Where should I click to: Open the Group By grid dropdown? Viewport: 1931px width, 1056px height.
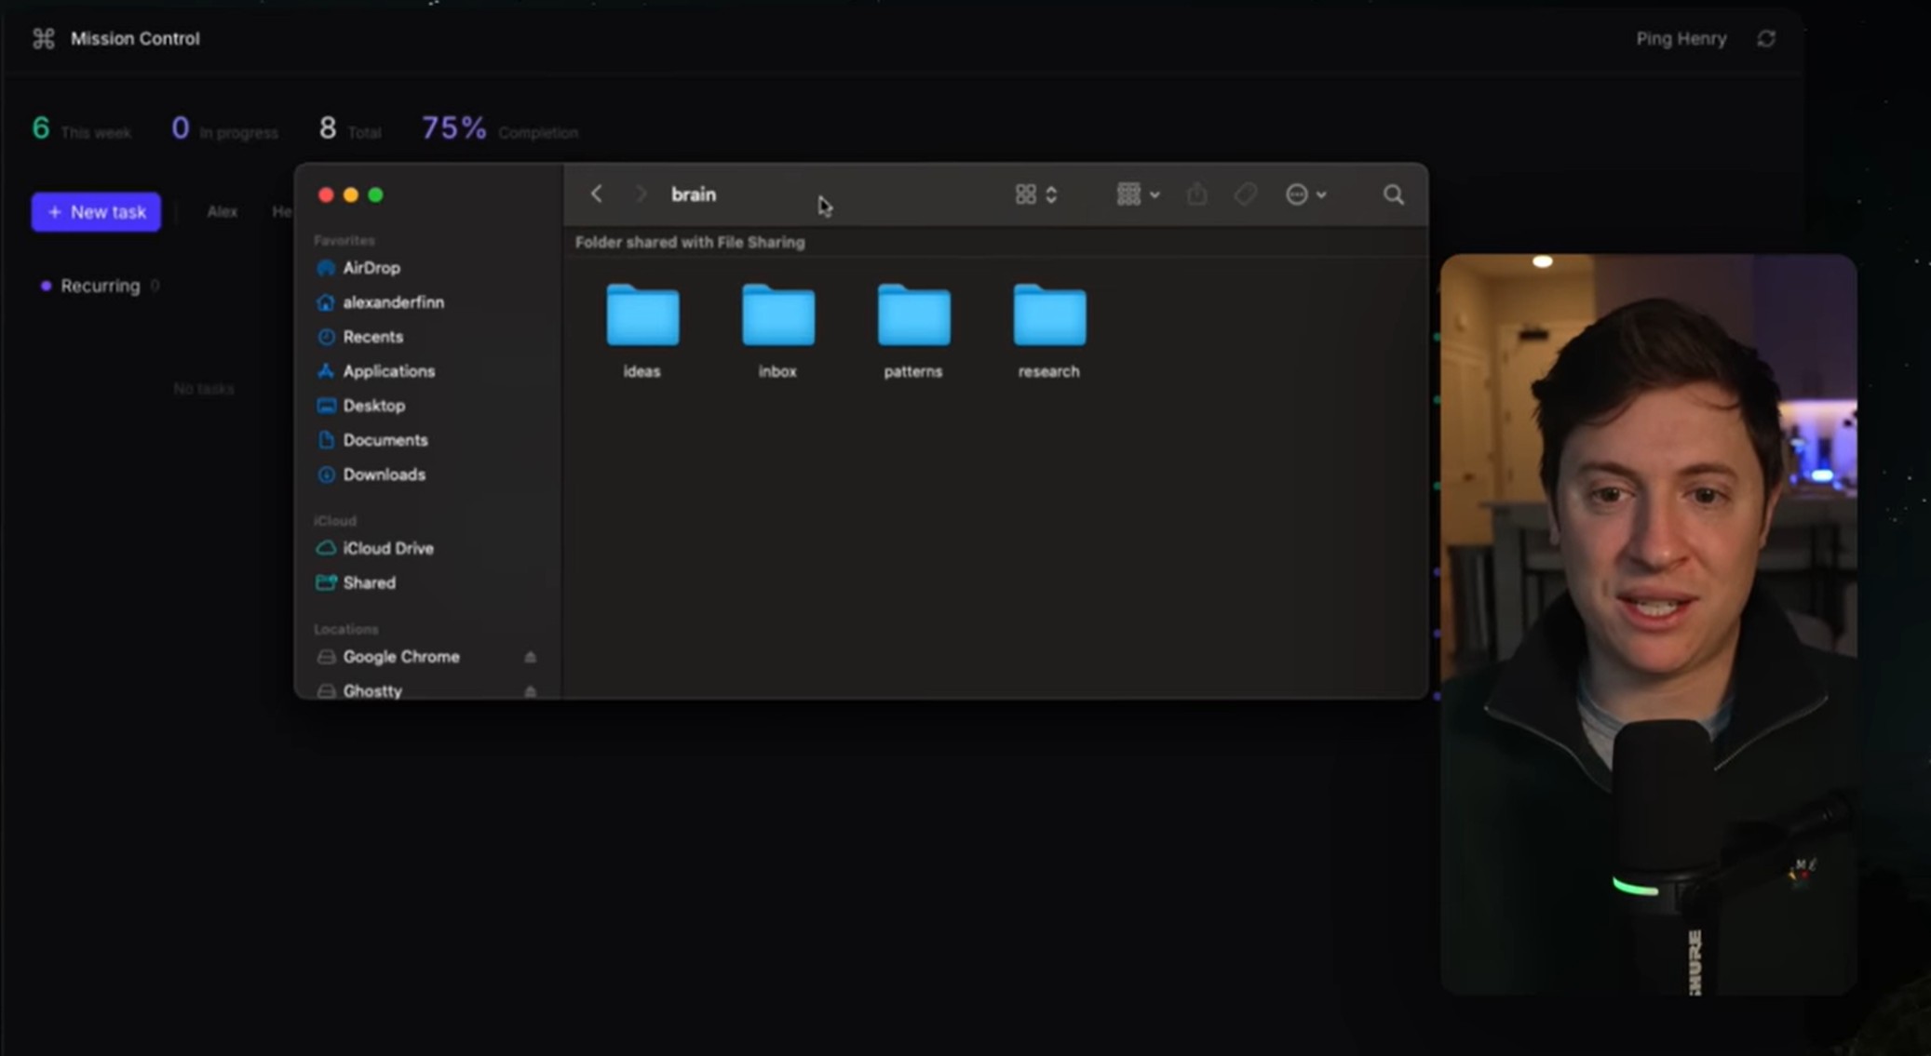click(x=1138, y=194)
